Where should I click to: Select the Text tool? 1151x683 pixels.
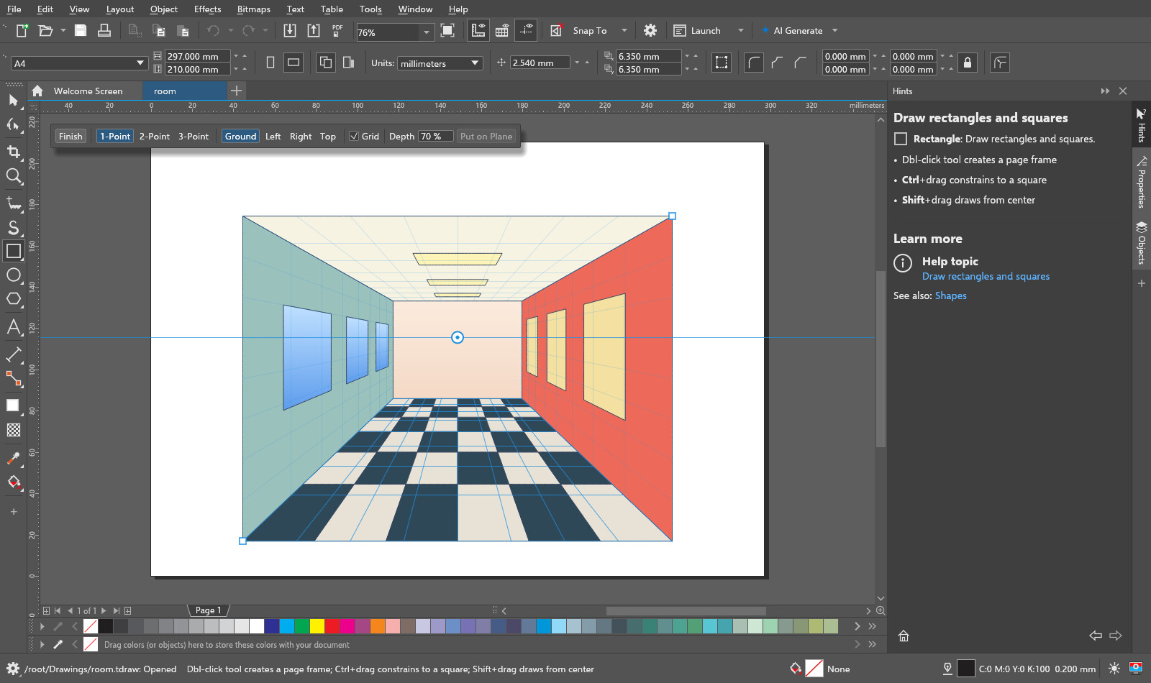(x=13, y=327)
